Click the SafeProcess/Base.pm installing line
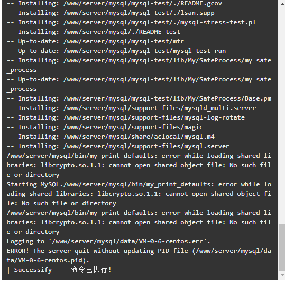Screen dimensions: 285x281 [x=139, y=98]
